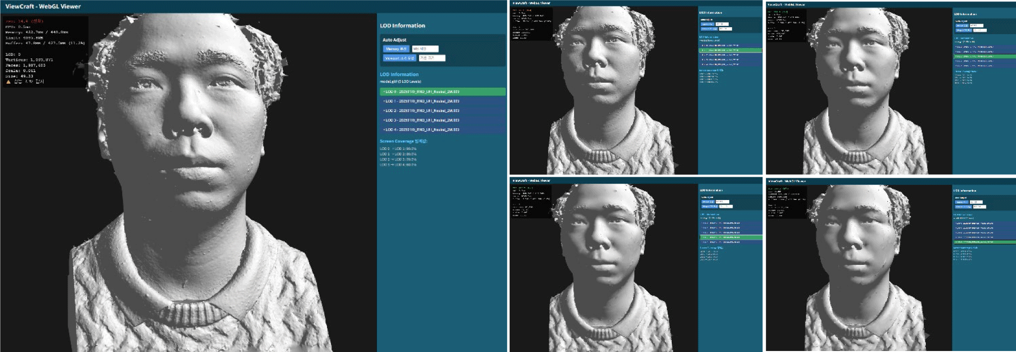Click the FPS and memory stats overlay in large viewer

tap(45, 50)
